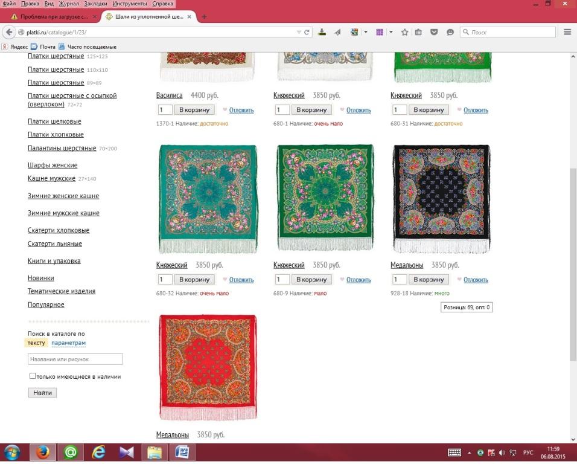Screen dimensions: 577x464
Task: Add Василиса shawl to cart
Action: 194,110
